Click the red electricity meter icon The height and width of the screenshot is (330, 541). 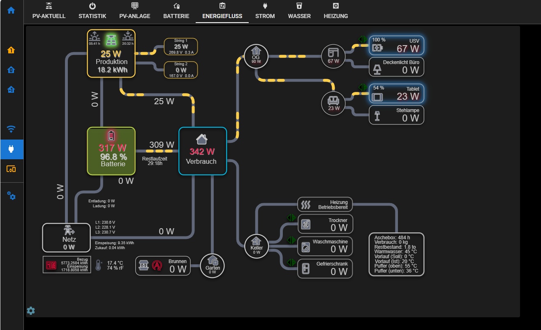(51, 265)
